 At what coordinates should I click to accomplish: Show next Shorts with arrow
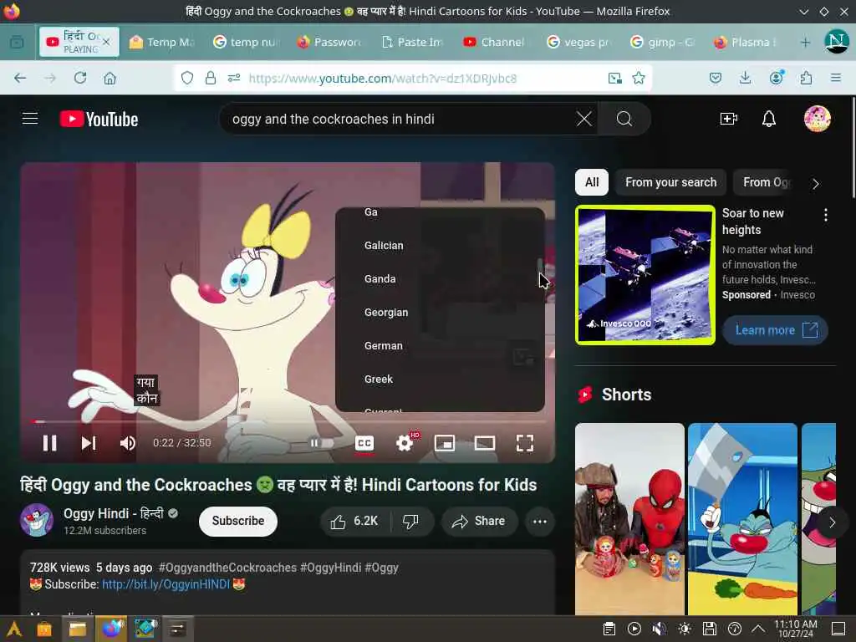click(x=832, y=522)
